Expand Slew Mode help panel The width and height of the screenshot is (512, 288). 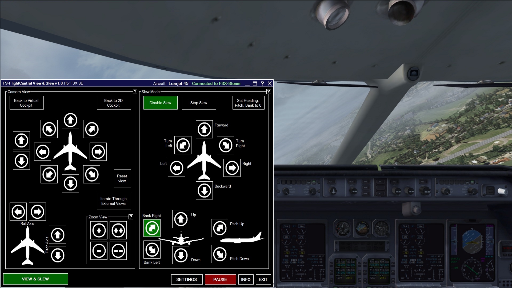(268, 91)
